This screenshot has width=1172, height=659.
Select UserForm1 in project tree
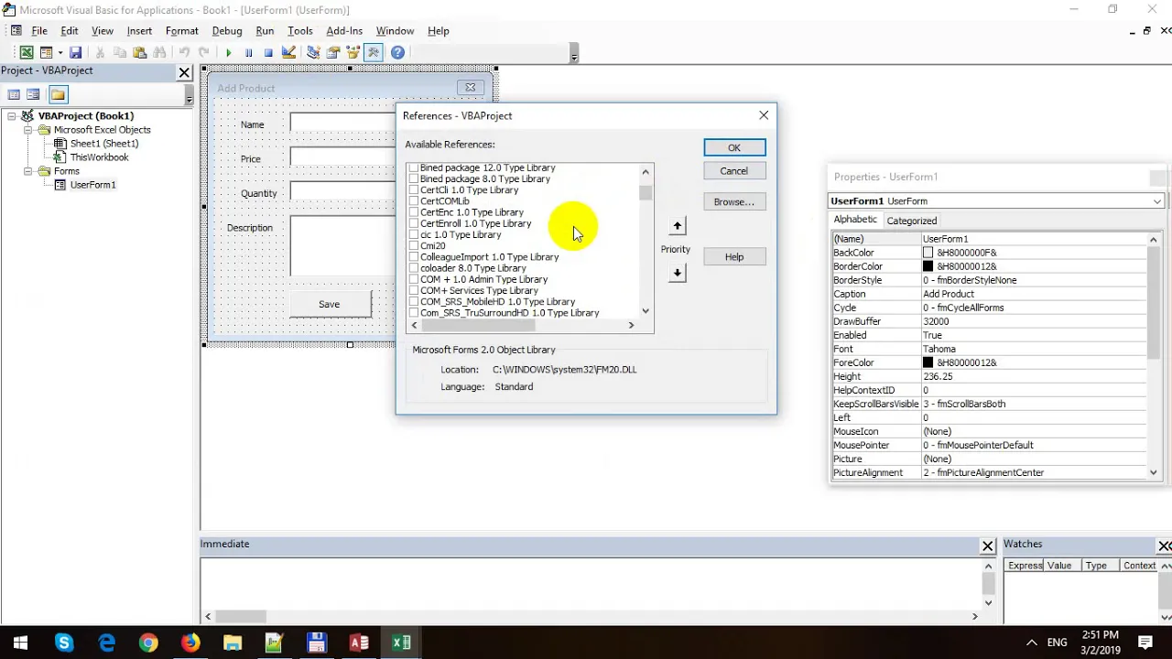click(x=92, y=185)
